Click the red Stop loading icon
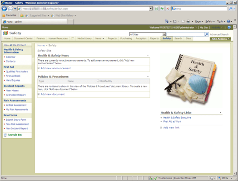This screenshot has height=181, width=238. pyautogui.click(x=168, y=9)
